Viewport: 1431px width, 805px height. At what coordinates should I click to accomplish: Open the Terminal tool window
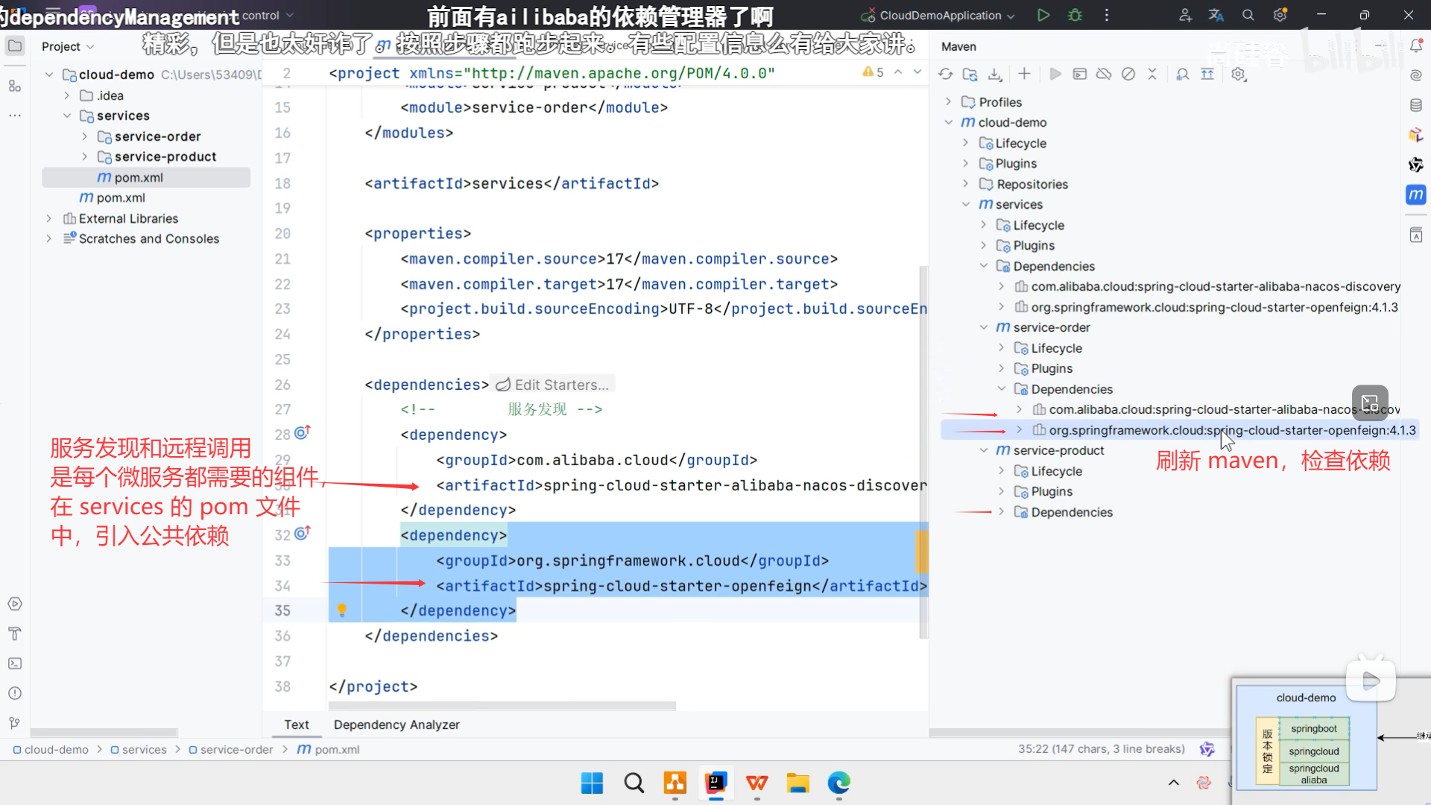(14, 663)
